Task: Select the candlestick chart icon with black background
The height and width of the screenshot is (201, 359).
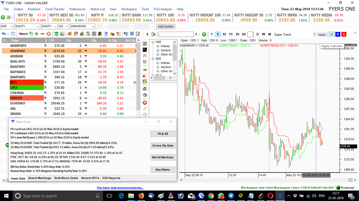Action: (145, 50)
